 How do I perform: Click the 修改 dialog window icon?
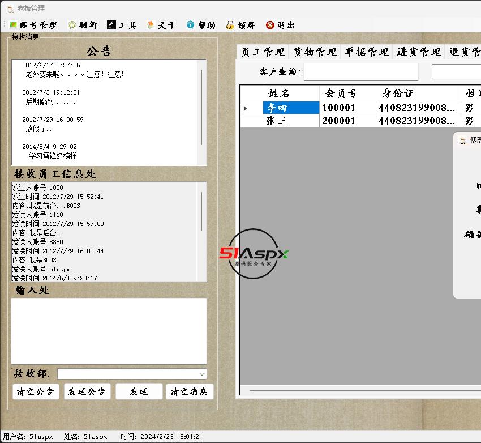pos(462,140)
